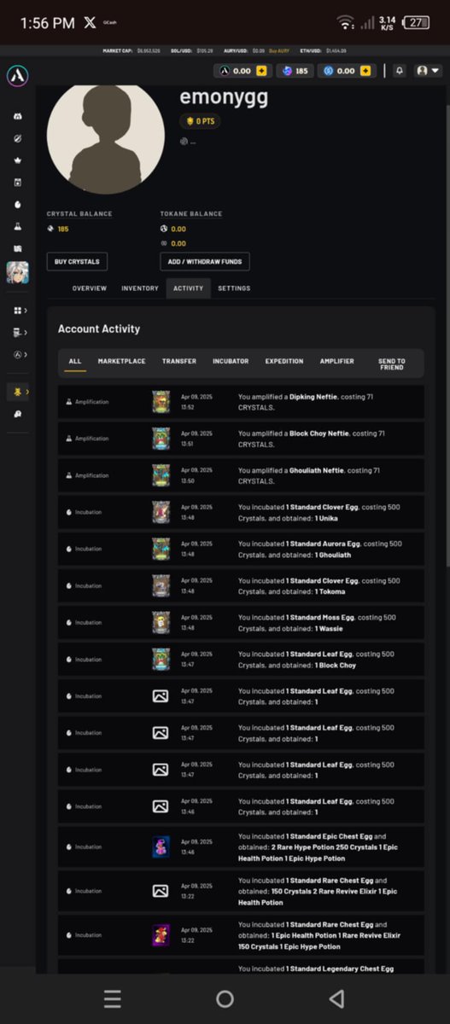This screenshot has width=450, height=1024.
Task: Expand the circled A menu in the sidebar
Action: [x=20, y=354]
